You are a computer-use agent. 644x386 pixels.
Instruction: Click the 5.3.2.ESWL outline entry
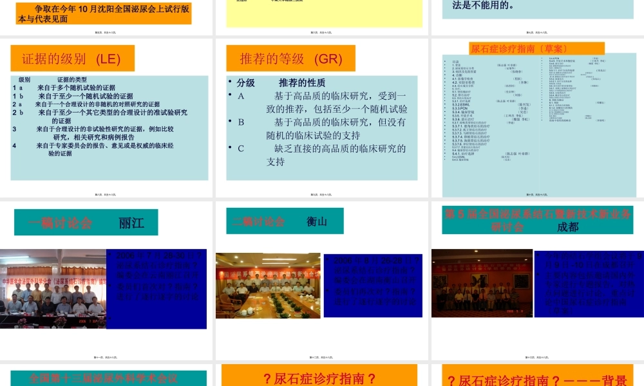460,105
